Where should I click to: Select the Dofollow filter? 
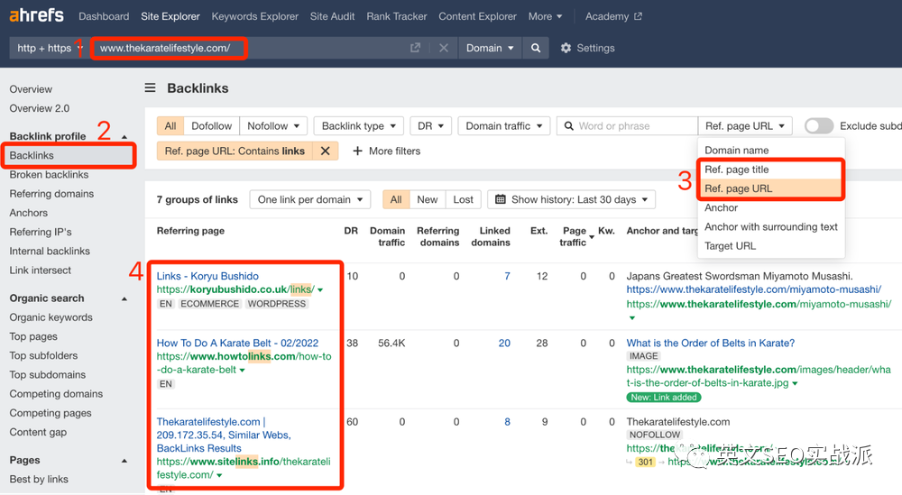pyautogui.click(x=212, y=126)
